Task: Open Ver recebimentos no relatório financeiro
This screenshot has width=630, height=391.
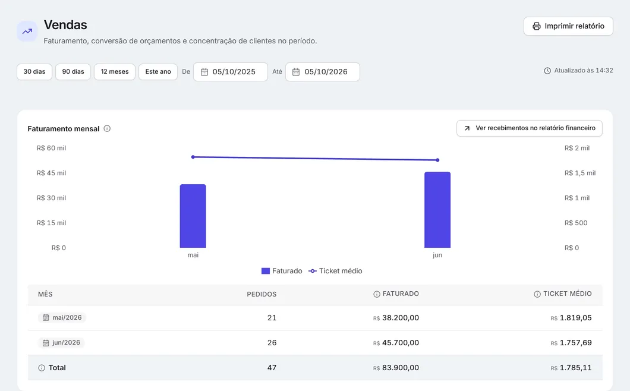Action: [529, 128]
